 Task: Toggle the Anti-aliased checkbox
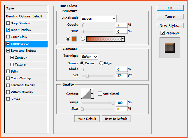click(x=100, y=94)
